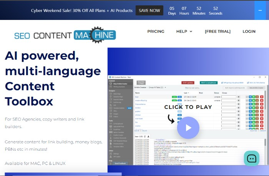269x176 pixels.
Task: Click the CLICK TO PLAY caption
Action: coord(188,107)
